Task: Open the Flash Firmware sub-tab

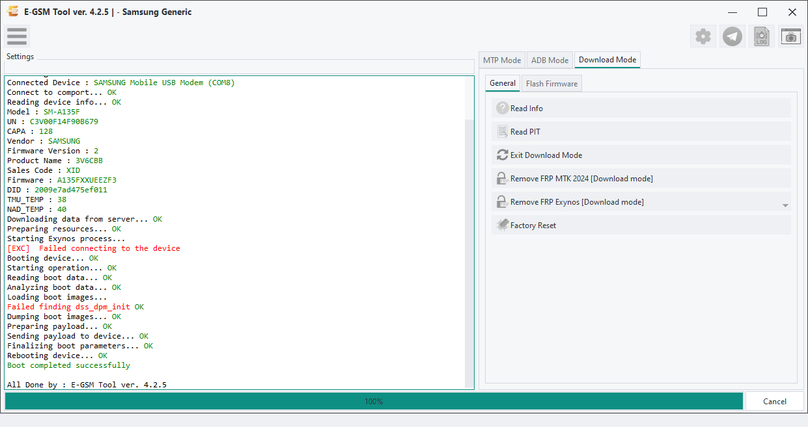Action: [x=551, y=83]
